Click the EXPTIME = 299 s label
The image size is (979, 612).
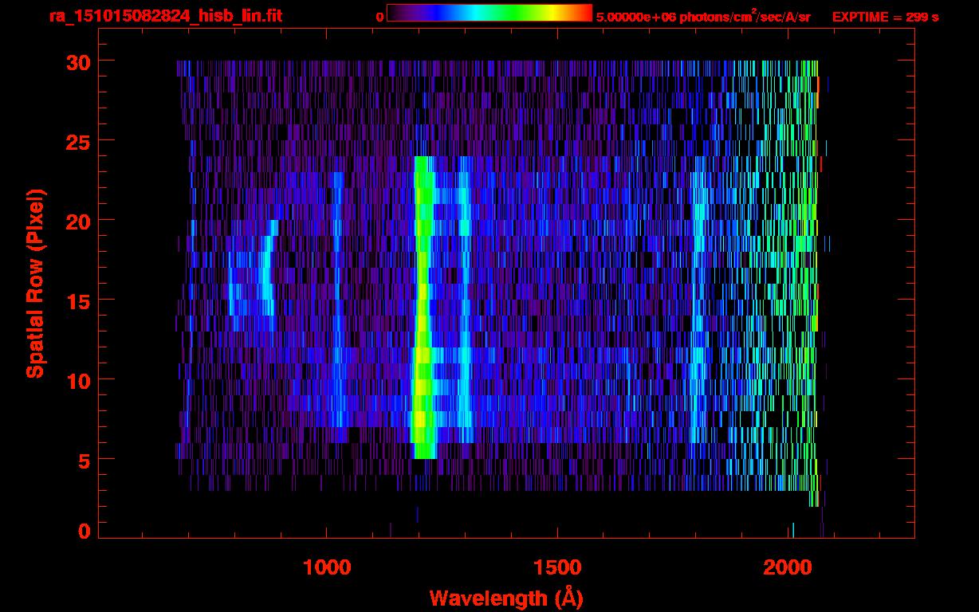[885, 17]
